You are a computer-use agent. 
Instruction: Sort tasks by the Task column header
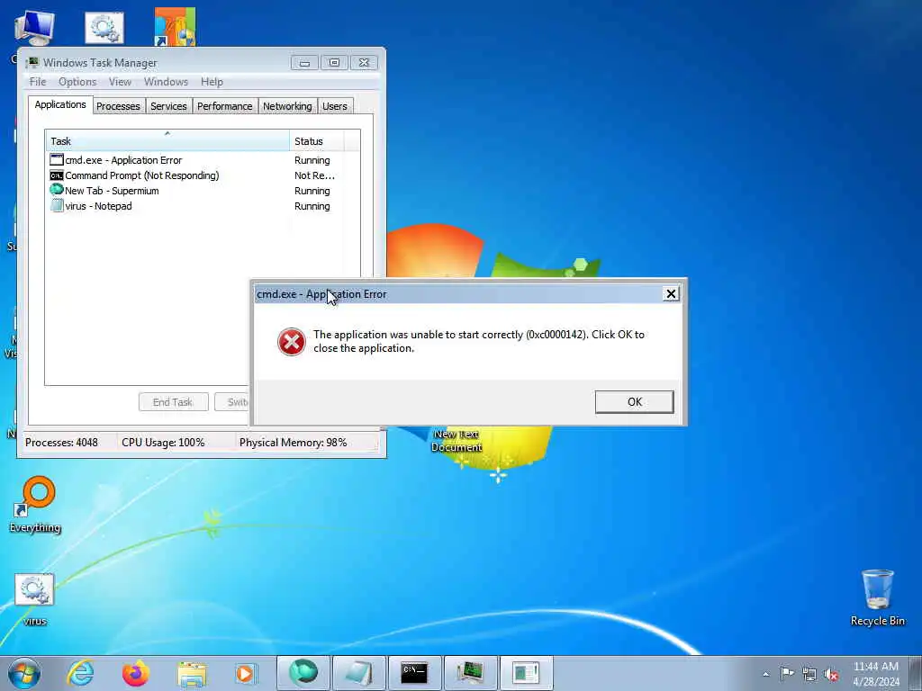(x=167, y=141)
